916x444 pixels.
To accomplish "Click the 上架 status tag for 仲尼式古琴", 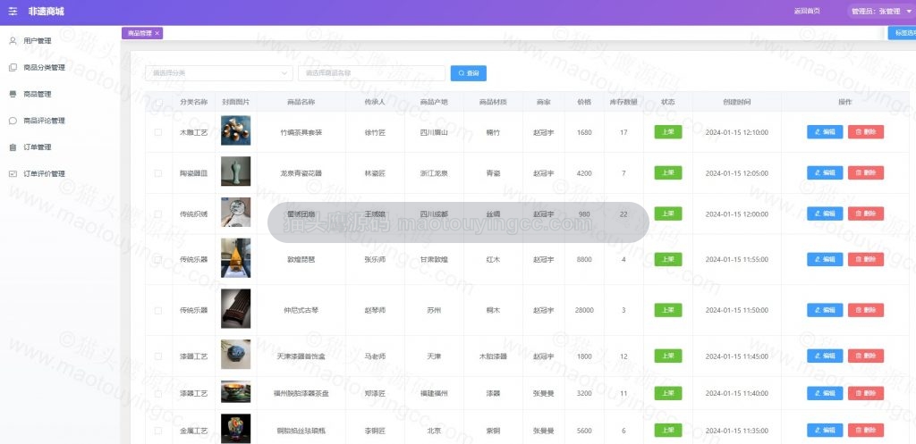I will (667, 310).
